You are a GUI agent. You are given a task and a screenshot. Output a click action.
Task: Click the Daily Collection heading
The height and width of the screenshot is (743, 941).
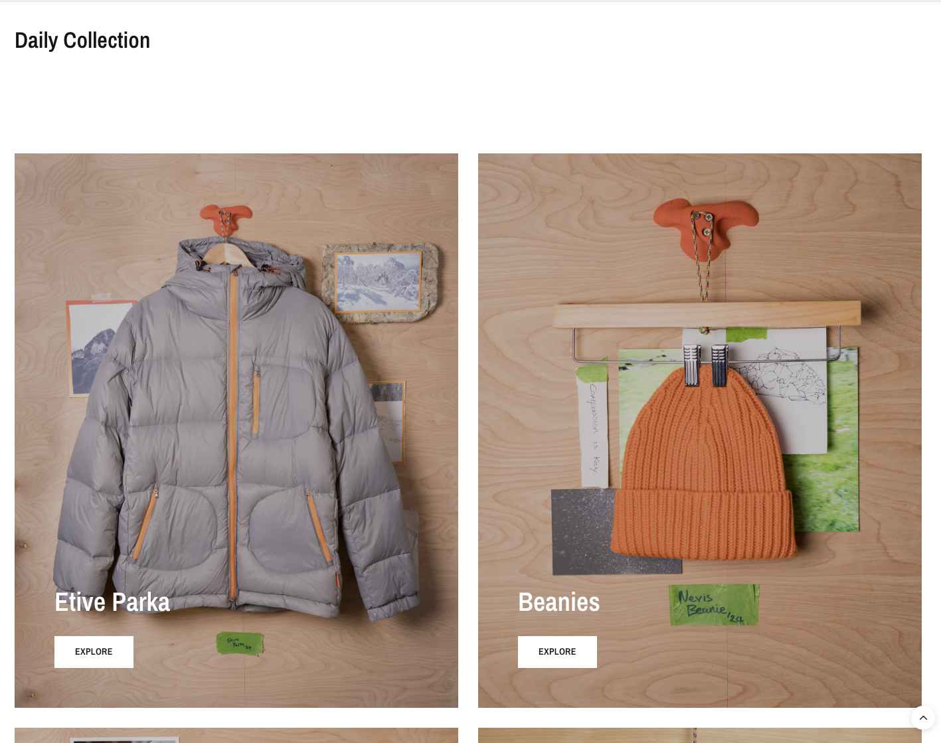pos(82,41)
